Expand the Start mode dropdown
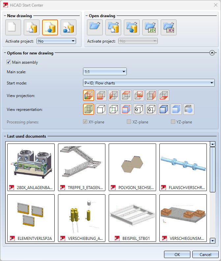 [149, 83]
